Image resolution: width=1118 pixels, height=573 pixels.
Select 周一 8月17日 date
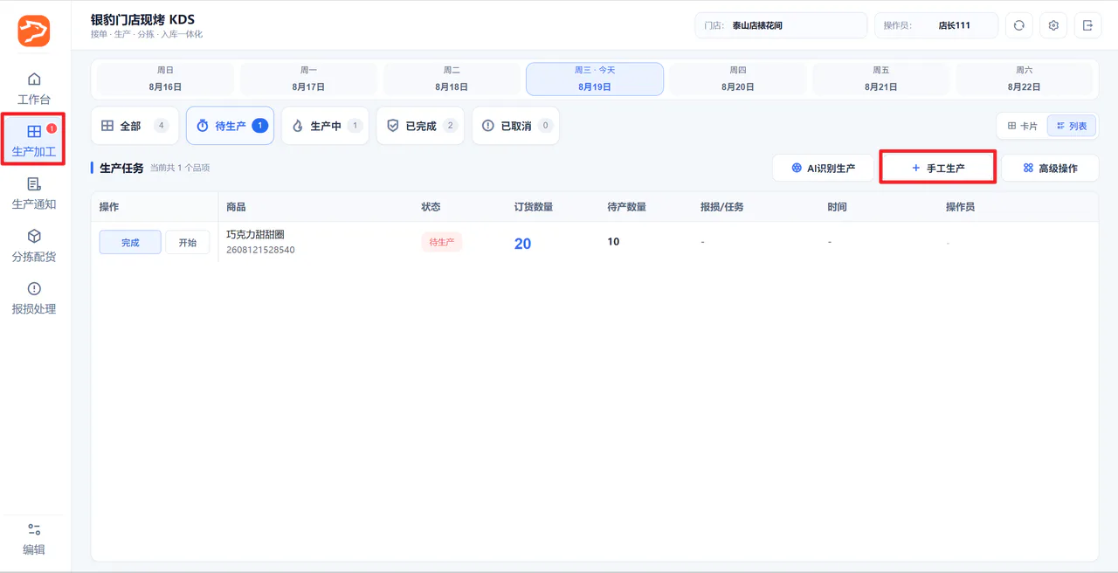(308, 79)
